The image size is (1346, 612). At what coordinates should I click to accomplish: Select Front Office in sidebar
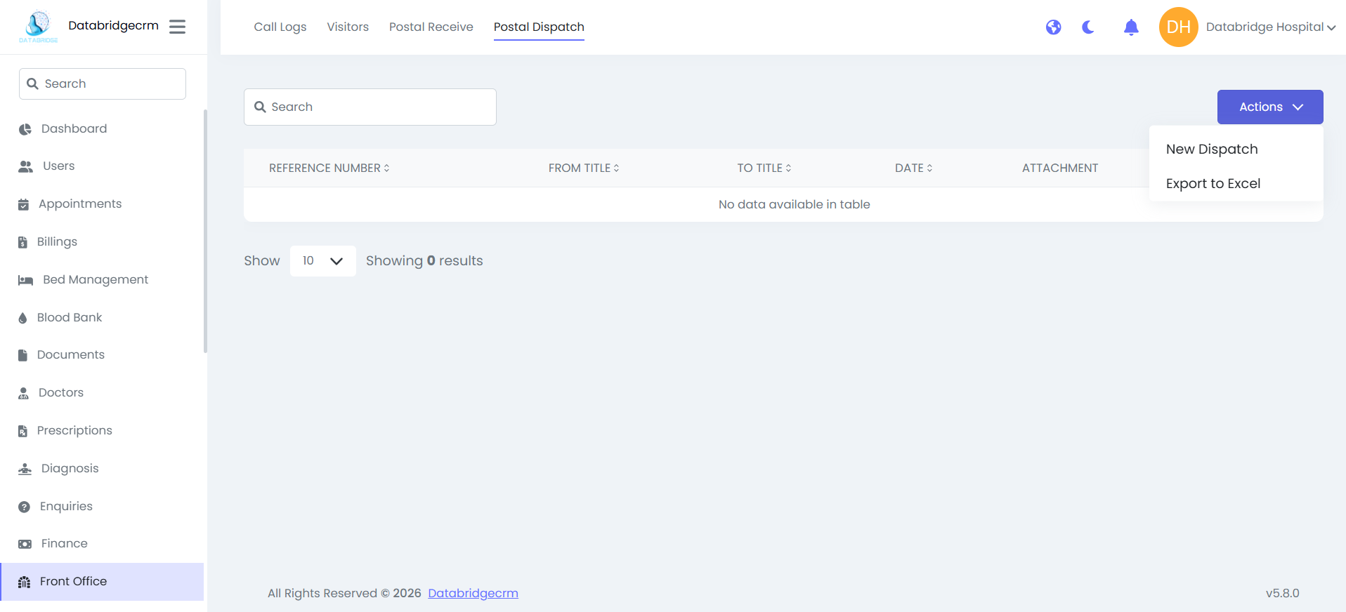click(x=102, y=582)
